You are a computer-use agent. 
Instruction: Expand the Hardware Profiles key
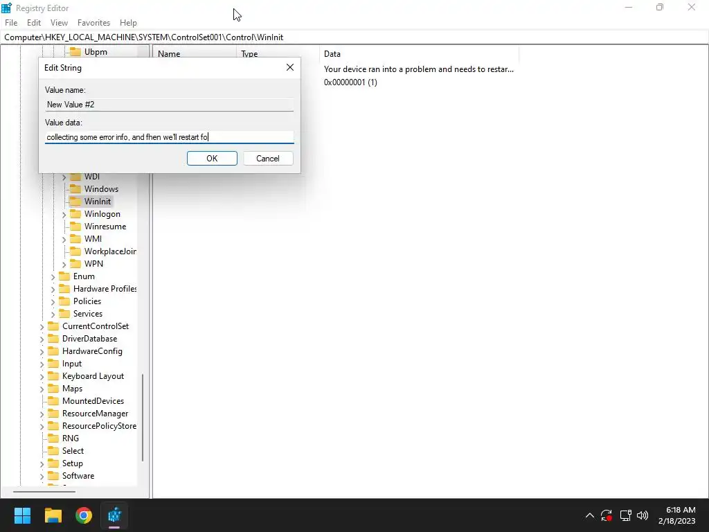point(53,289)
